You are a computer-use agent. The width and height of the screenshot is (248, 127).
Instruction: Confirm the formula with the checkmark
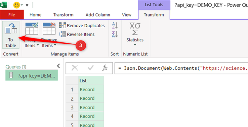[91, 68]
